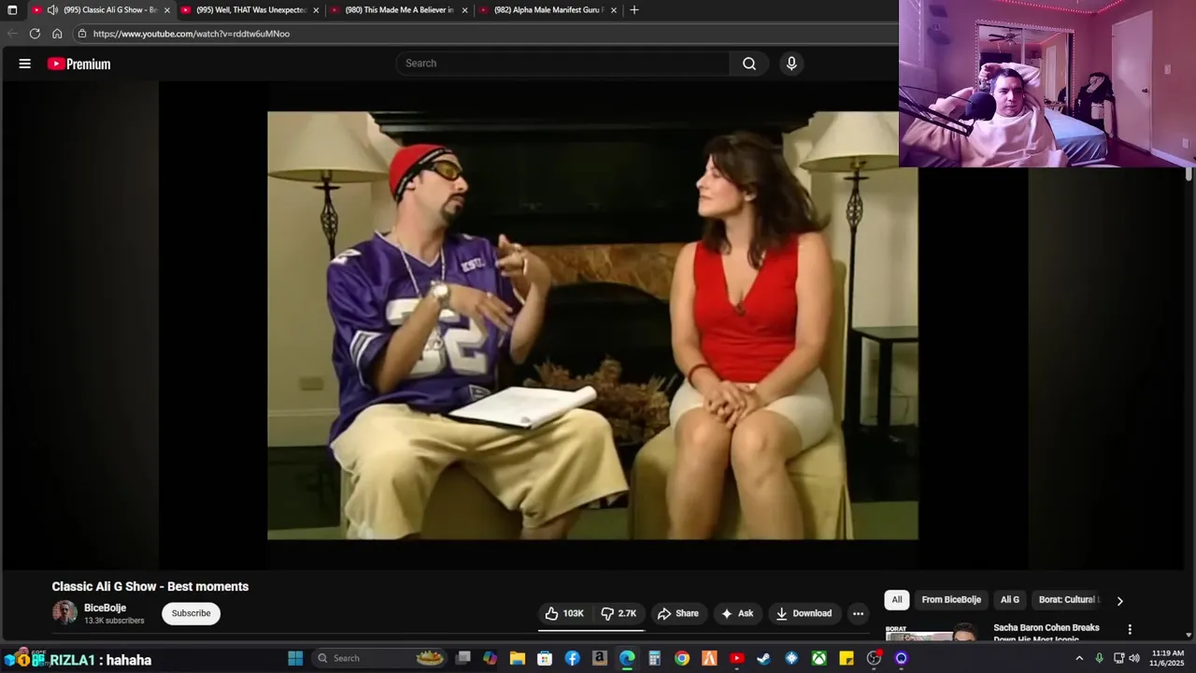The height and width of the screenshot is (673, 1196).
Task: Show hidden system tray icons
Action: pos(1079,658)
